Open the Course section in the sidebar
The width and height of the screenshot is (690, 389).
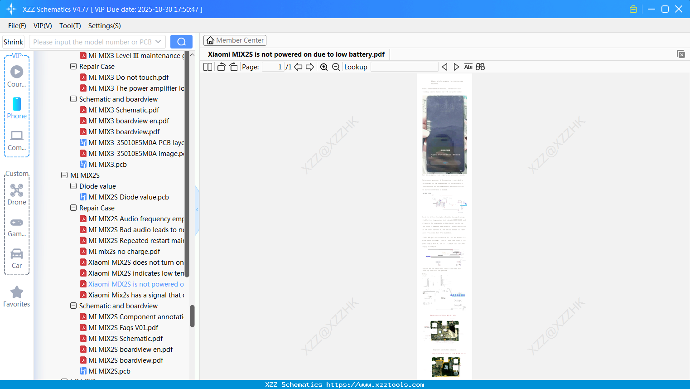tap(17, 76)
